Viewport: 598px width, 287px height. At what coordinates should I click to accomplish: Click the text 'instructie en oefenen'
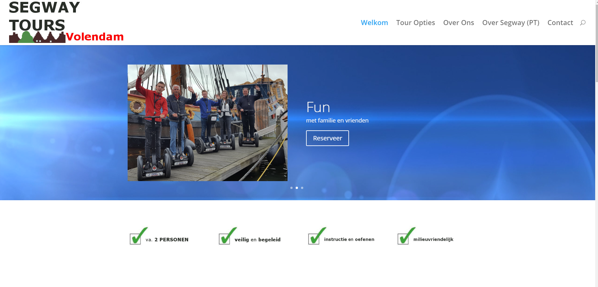tap(349, 239)
